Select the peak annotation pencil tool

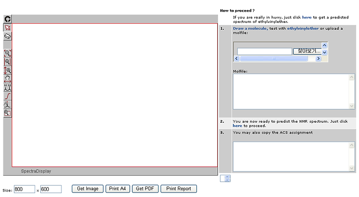coord(7,105)
